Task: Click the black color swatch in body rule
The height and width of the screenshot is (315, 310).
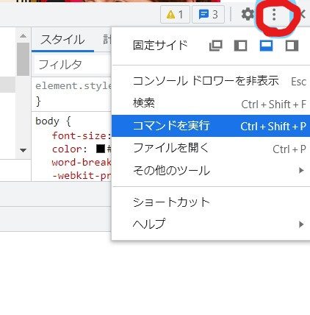Action: (x=101, y=149)
